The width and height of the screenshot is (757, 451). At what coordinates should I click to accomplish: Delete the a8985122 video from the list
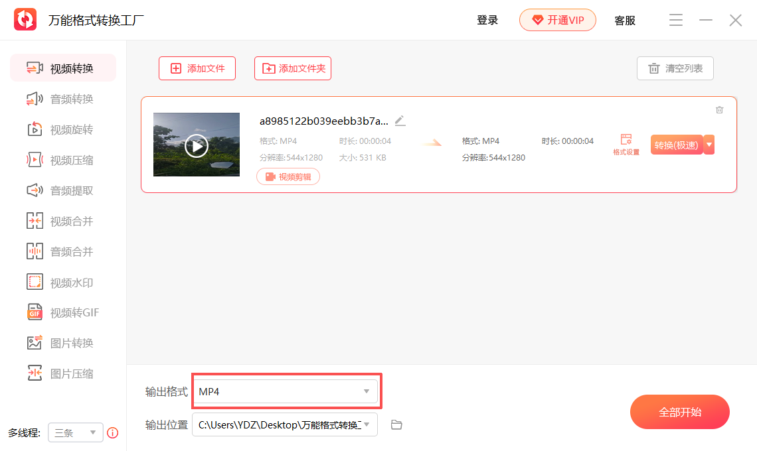(719, 109)
